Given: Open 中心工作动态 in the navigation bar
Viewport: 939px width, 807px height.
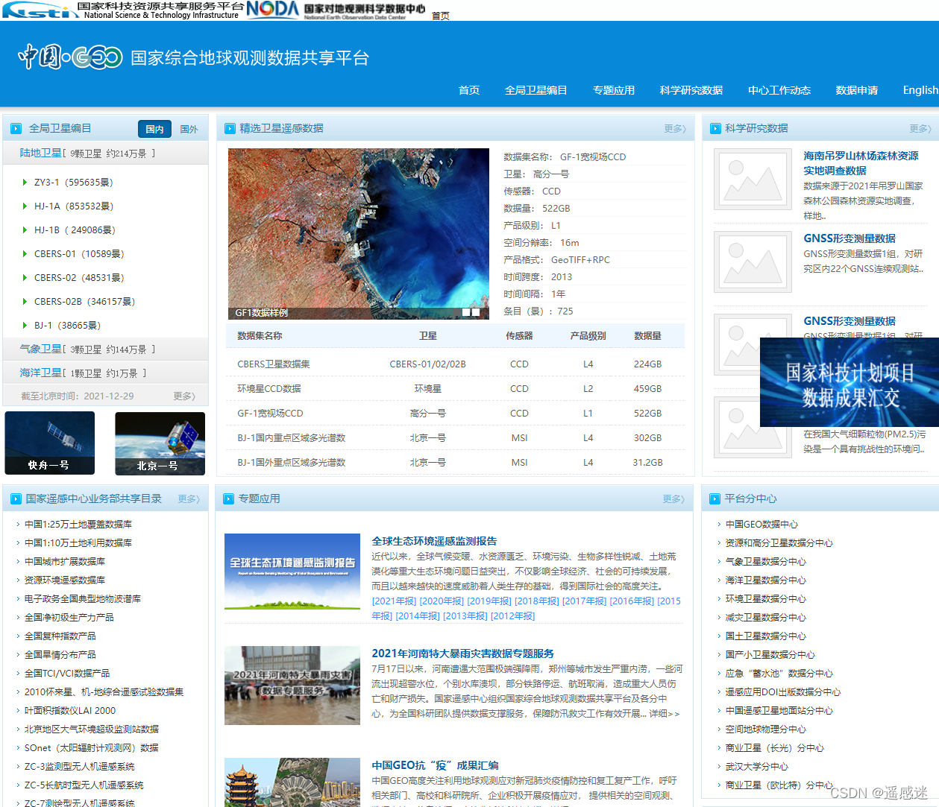Looking at the screenshot, I should pyautogui.click(x=779, y=90).
